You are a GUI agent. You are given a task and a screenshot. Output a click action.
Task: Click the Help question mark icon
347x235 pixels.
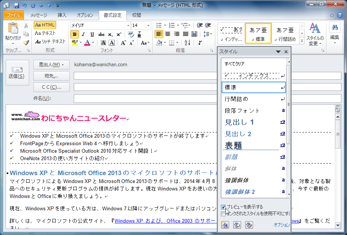point(340,15)
